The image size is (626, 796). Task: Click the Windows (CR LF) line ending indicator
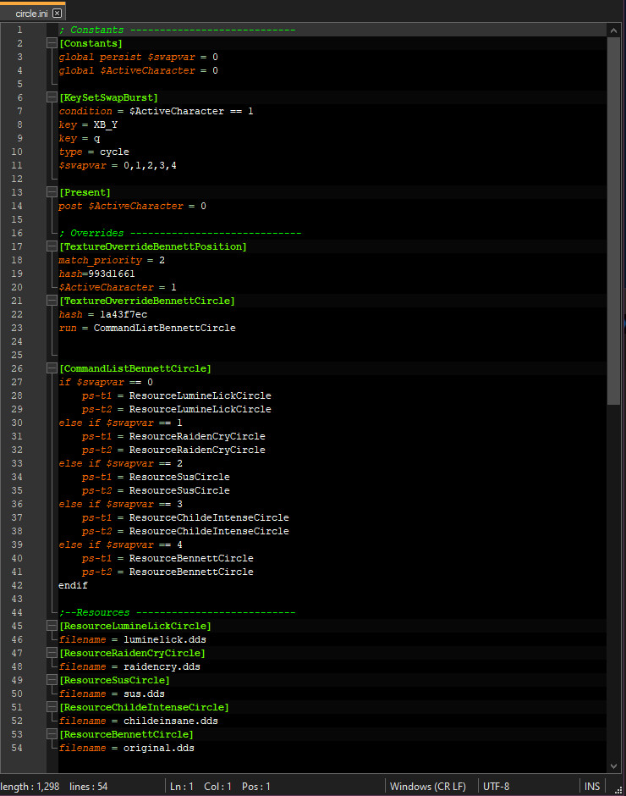point(431,787)
